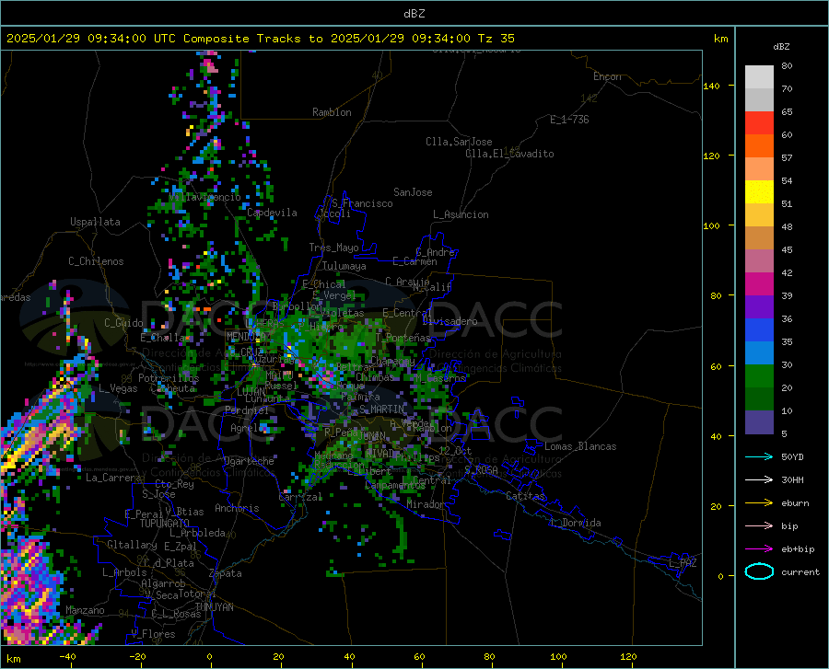Screen dimensions: 829x669
Task: Click the 'Tres_Mayo' place label
Action: click(x=333, y=248)
